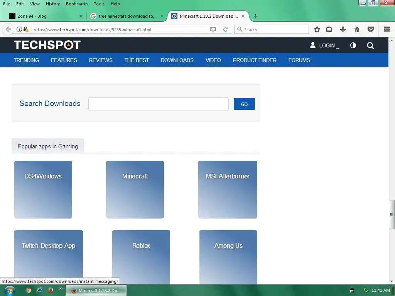Open VIDEO nav link
Screen dimensions: 395x296
[x=213, y=60]
